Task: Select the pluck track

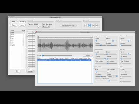Action: 16,35
